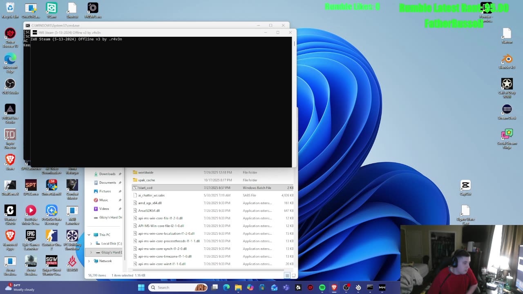The image size is (523, 294).
Task: Click the Spotify icon in the taskbar
Action: pos(322,287)
